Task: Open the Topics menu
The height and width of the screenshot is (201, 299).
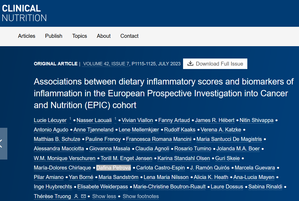Action: click(x=79, y=36)
